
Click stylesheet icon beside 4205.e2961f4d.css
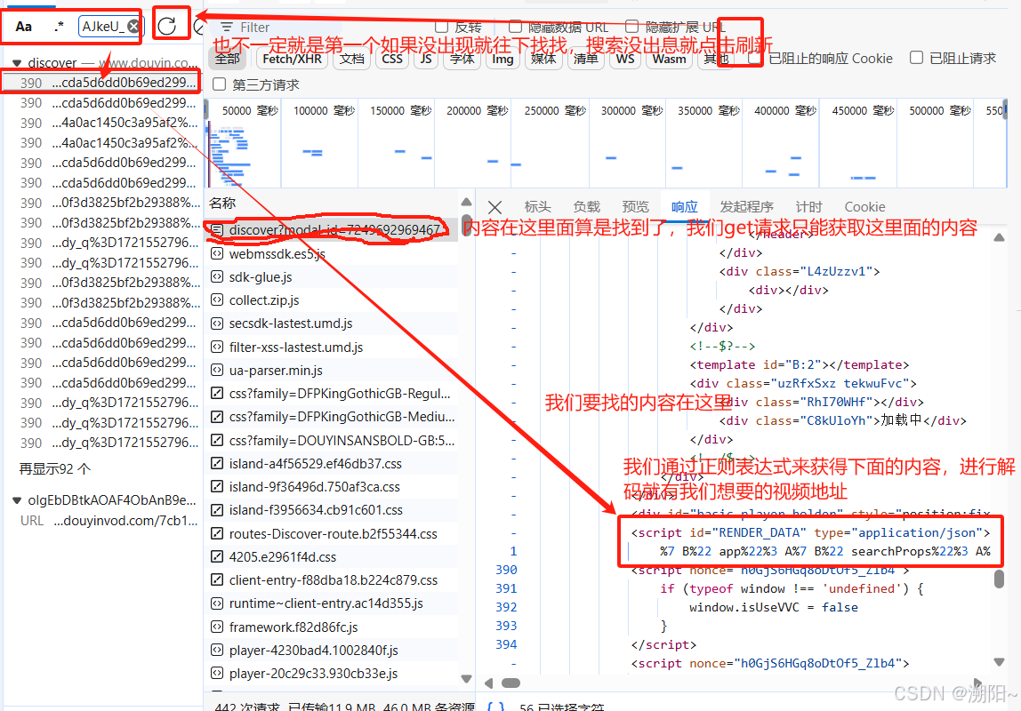tap(217, 557)
